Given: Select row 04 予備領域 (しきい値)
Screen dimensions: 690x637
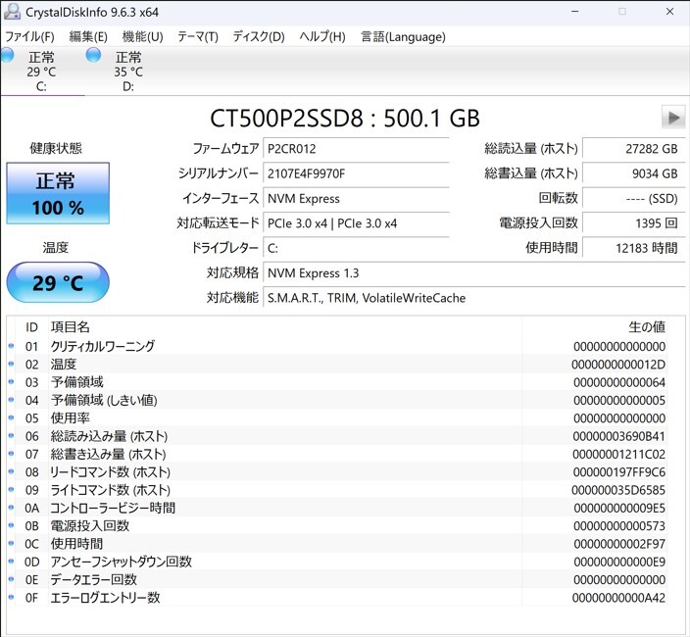Looking at the screenshot, I should 337,400.
